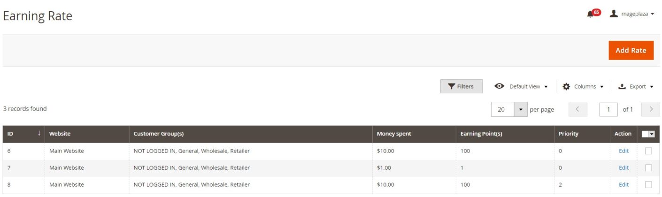Click the current page number field

(x=608, y=109)
